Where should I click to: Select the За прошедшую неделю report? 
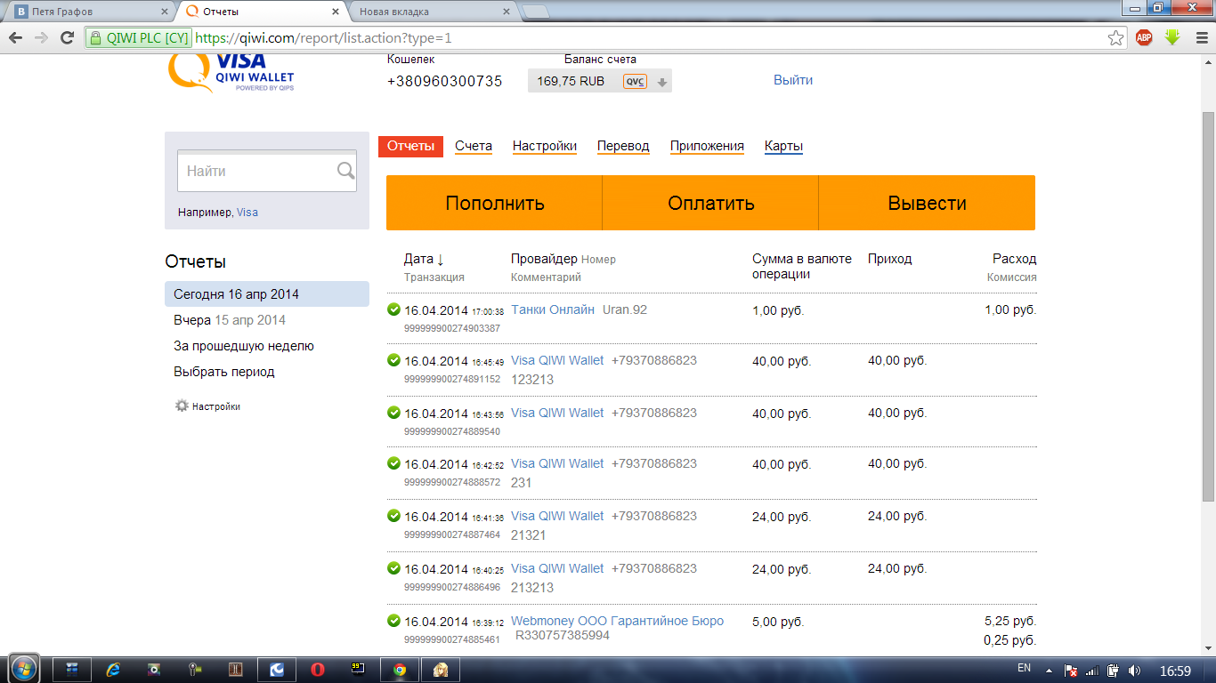[x=244, y=346]
